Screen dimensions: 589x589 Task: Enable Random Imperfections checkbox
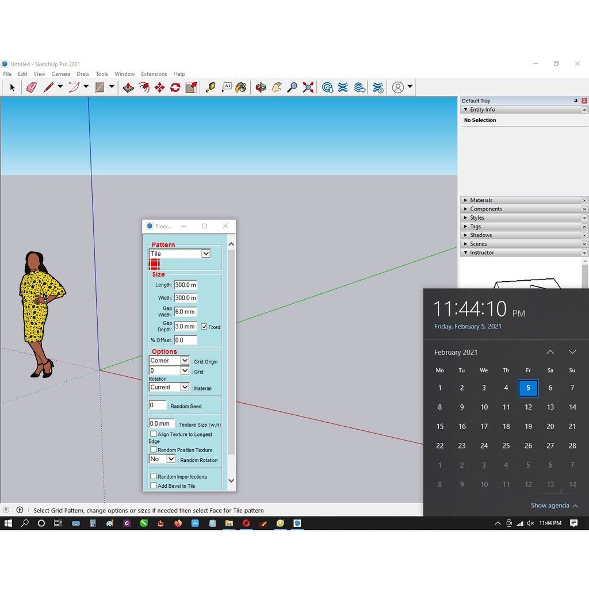(154, 476)
